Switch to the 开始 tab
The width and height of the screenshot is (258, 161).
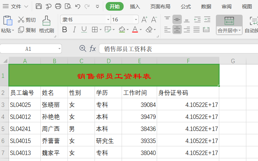point(115,6)
